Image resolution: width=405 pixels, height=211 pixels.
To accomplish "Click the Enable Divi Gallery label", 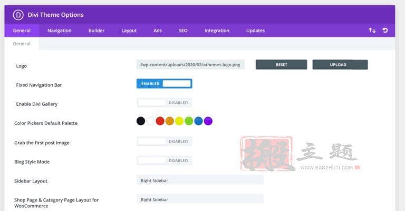I will (37, 104).
